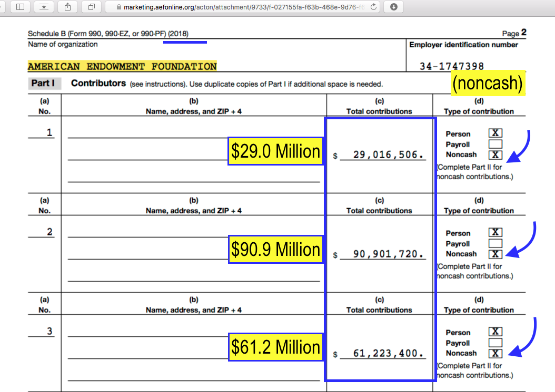Reload the page with the refresh icon
Image resolution: width=555 pixels, height=392 pixels.
[x=373, y=7]
